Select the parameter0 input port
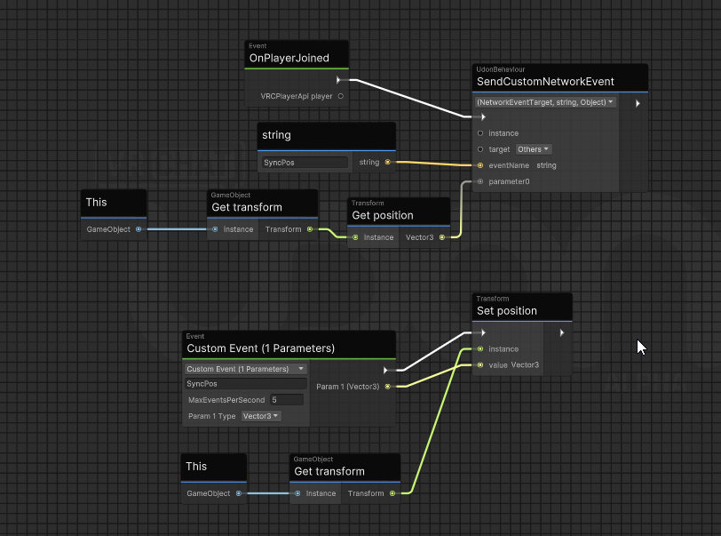Viewport: 721px width, 536px height. (480, 181)
